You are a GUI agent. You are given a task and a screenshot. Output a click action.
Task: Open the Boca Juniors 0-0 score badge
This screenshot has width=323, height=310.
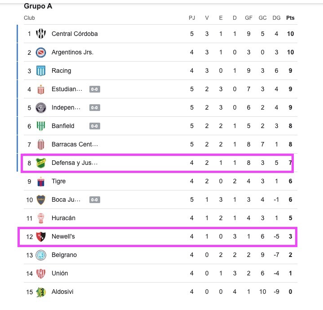[x=94, y=200]
